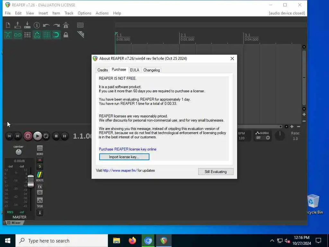This screenshot has height=247, width=329.
Task: Close the About REAPER dialog
Action: pos(232,59)
